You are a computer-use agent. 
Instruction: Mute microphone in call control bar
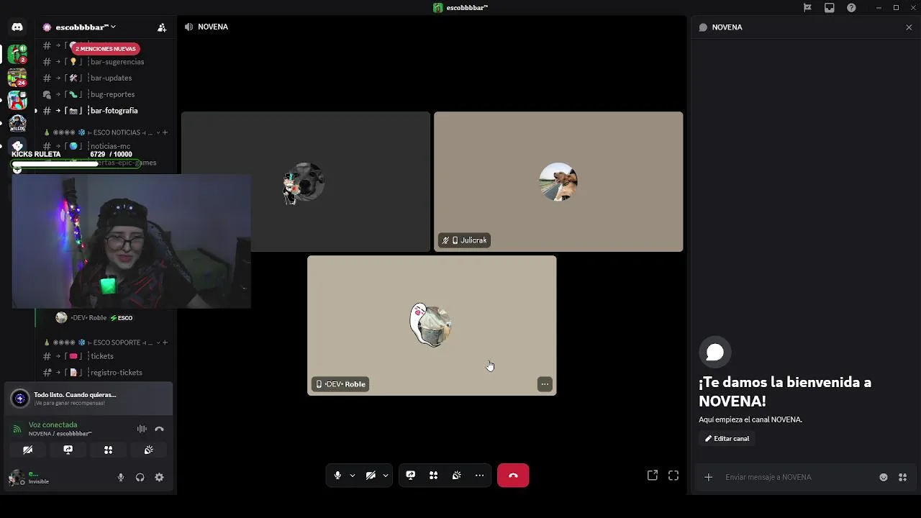point(337,476)
